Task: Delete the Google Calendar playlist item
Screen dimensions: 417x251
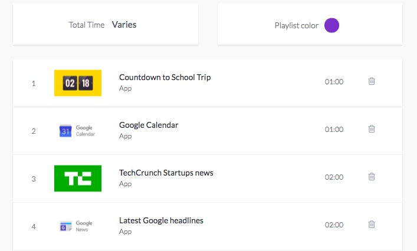Action: [372, 129]
